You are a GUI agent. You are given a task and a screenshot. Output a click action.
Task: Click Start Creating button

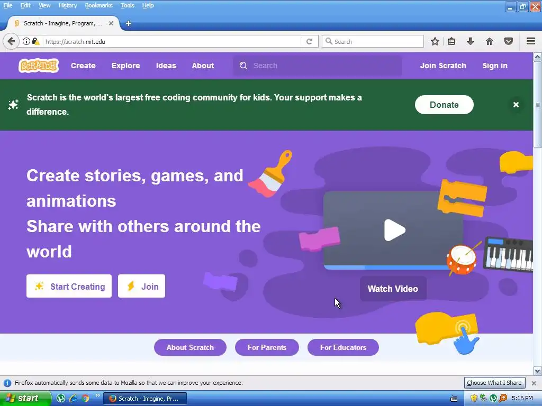tap(69, 286)
